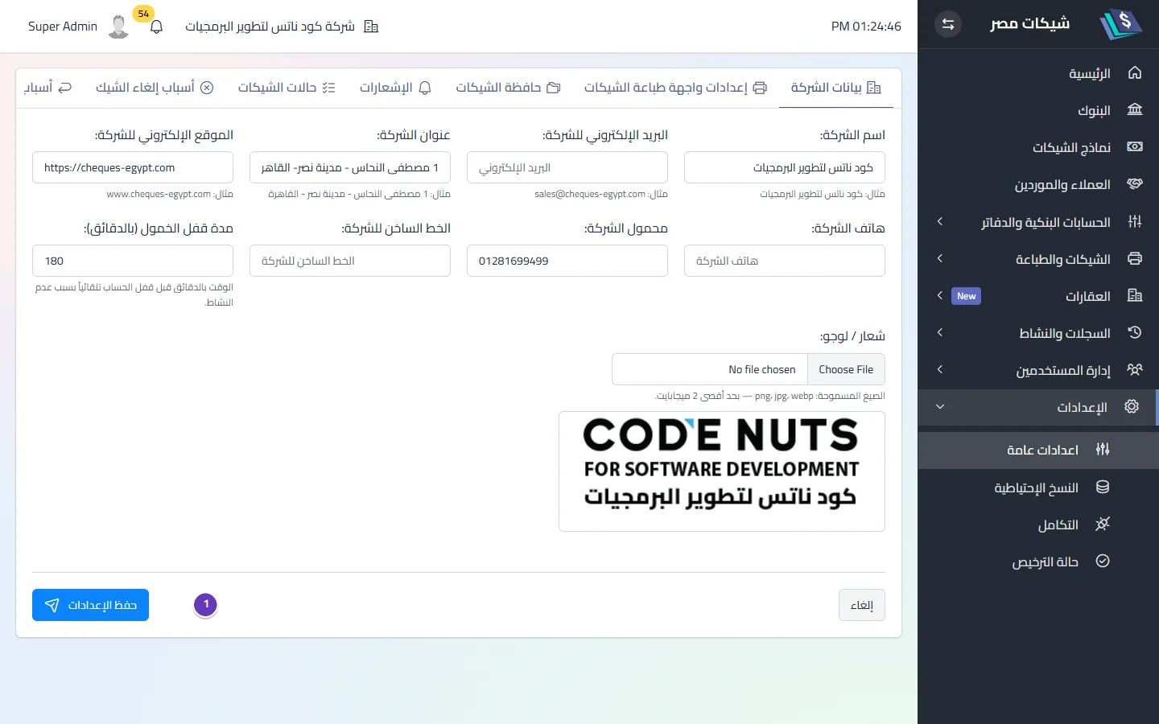Expand the السجلات والنشاط submenu chevron
This screenshot has width=1159, height=724.
pos(939,332)
